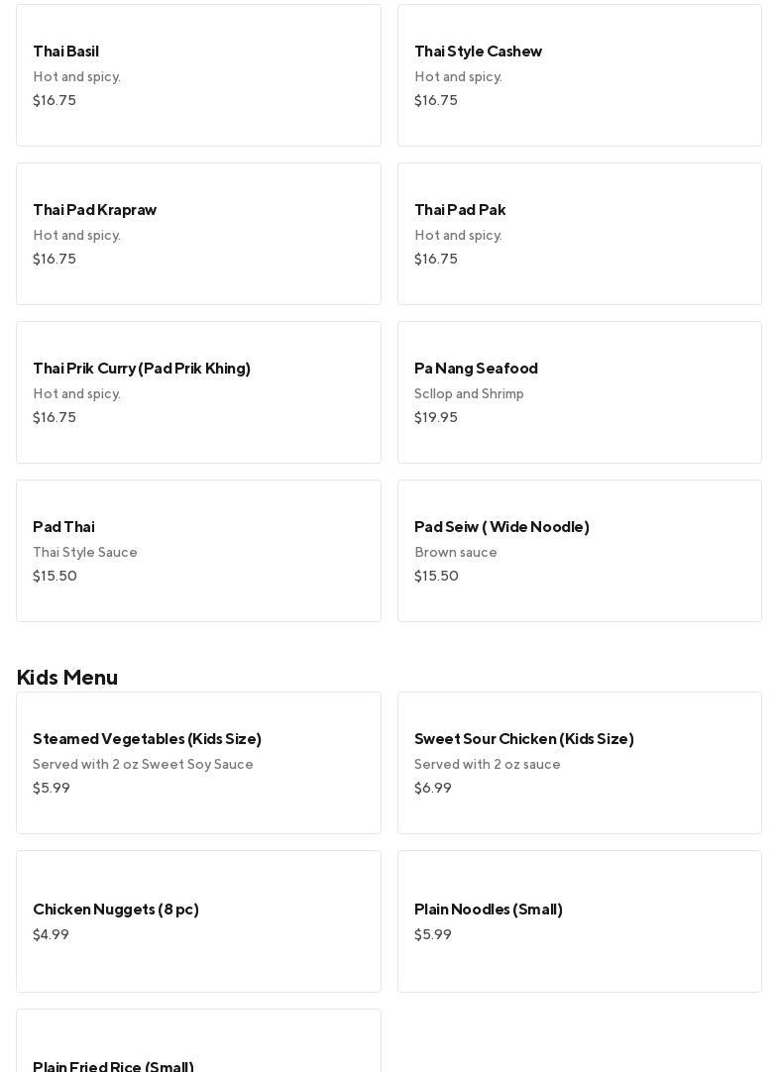Image resolution: width=778 pixels, height=1072 pixels.
Task: Choose Sweet Sour Chicken (Kids Size)
Action: click(579, 763)
